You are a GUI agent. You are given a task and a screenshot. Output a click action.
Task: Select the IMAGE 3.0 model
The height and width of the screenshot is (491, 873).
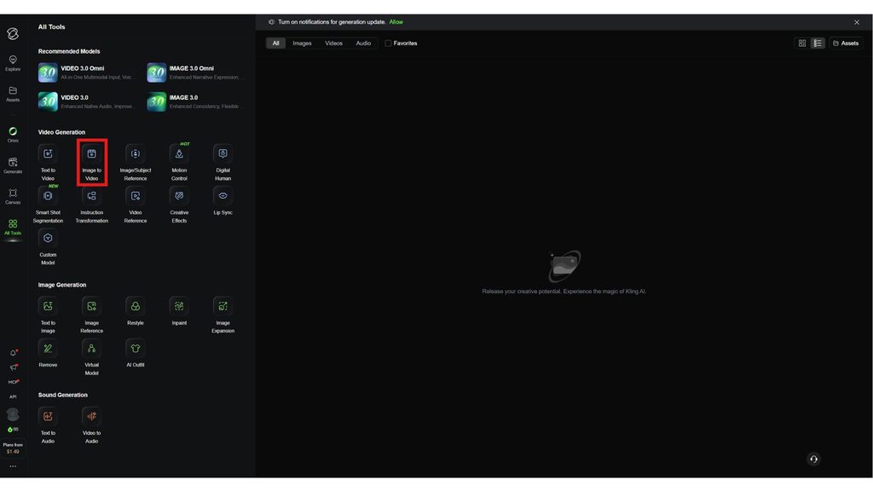point(195,101)
